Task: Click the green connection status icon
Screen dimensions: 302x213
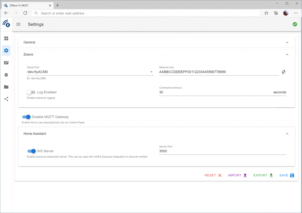Action: pyautogui.click(x=295, y=24)
